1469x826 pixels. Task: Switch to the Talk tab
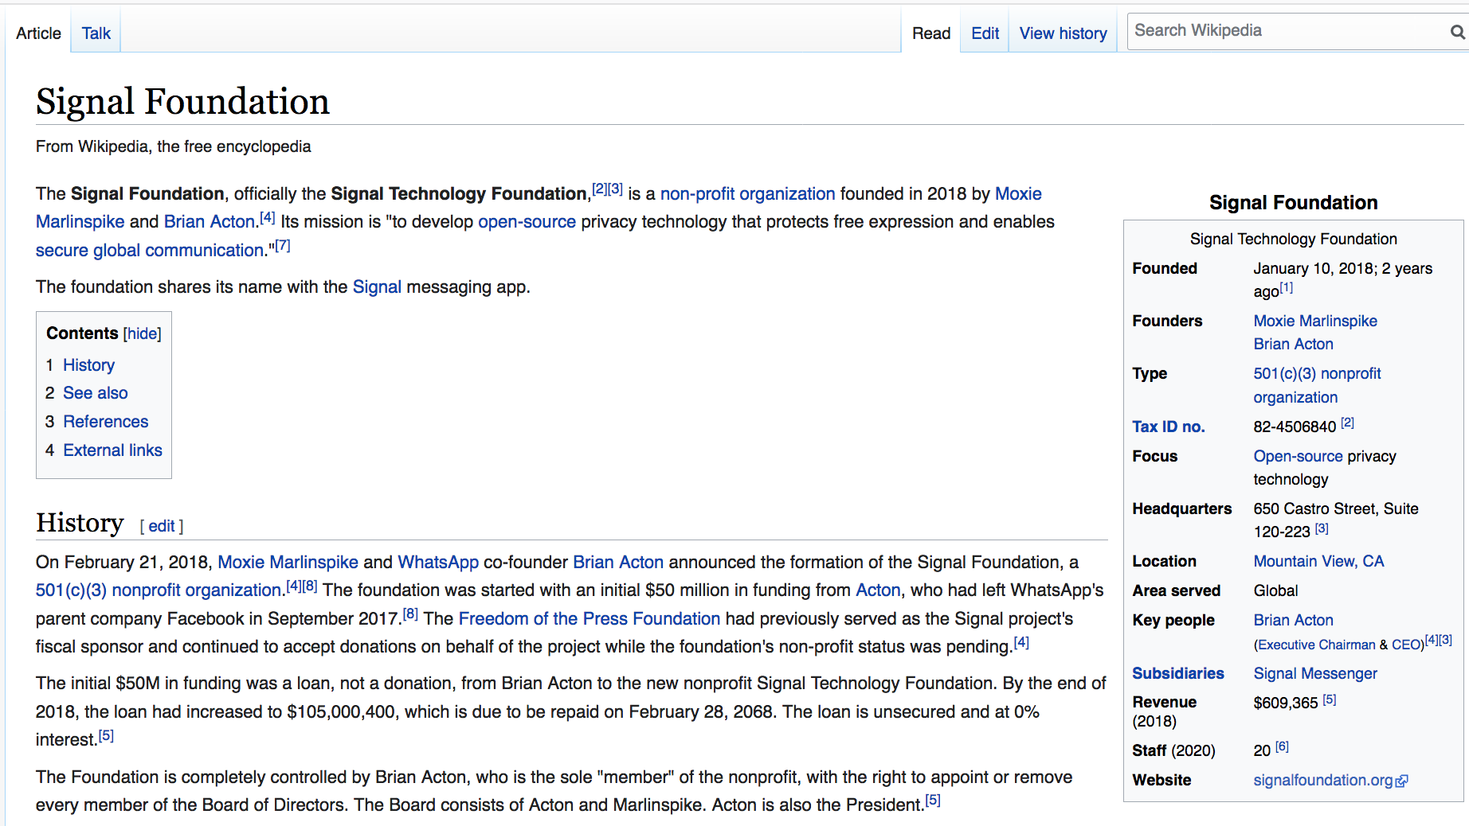(x=96, y=33)
